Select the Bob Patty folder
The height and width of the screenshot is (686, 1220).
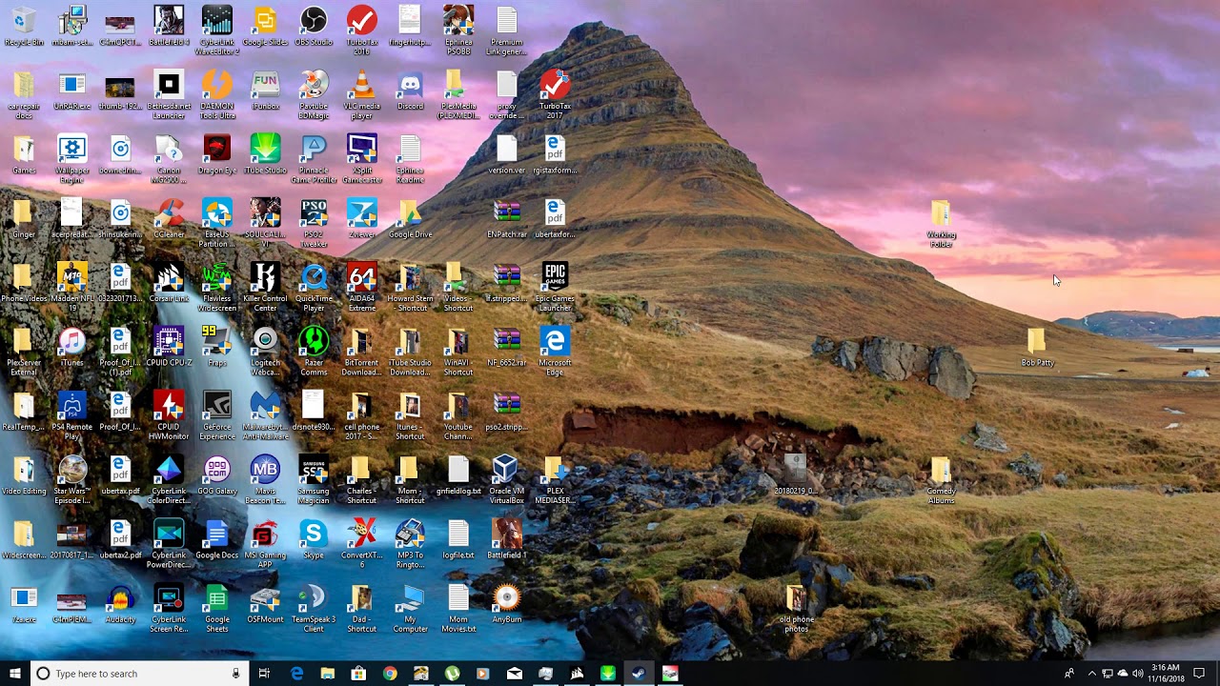click(1037, 347)
